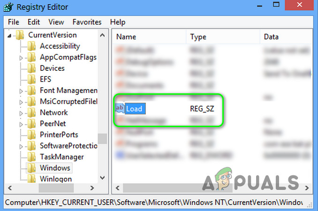Expand the SoftwareProtectionPlatform key
Screen dimensions: 318x211
click(x=21, y=146)
